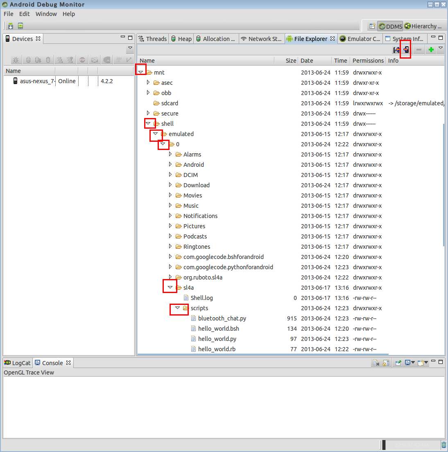Click the Cause GC trash icon
This screenshot has height=452, width=448.
[48, 60]
